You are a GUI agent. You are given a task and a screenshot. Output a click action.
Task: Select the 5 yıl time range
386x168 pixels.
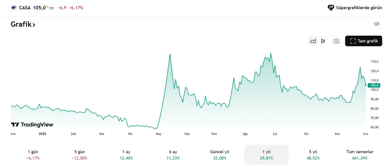(313, 155)
